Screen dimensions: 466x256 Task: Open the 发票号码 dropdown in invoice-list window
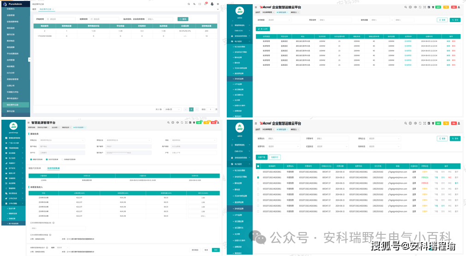point(283,146)
